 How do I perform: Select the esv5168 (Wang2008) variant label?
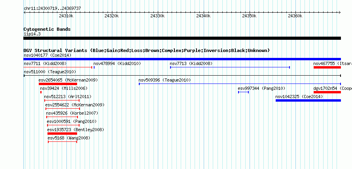coord(69,138)
